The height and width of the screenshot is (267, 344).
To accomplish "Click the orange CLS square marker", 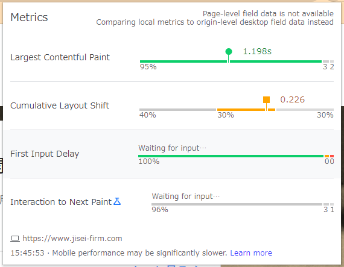I will click(x=266, y=99).
